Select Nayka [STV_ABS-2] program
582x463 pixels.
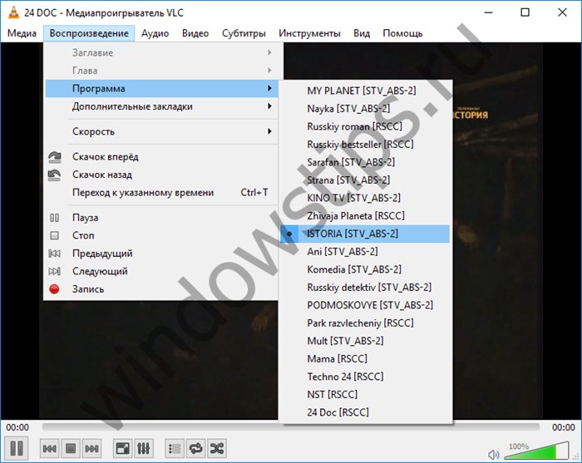tap(365, 109)
